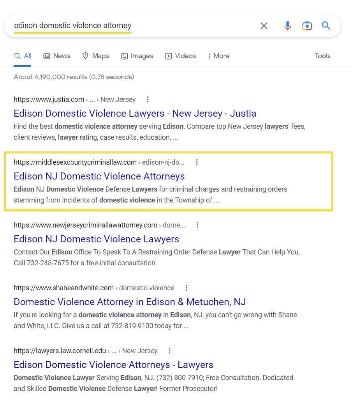Open Edison NJ Domestic Violence Attorneys link

pyautogui.click(x=99, y=176)
